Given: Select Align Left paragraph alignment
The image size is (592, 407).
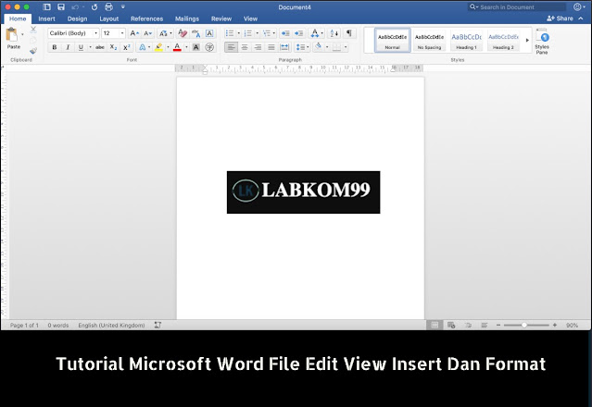Looking at the screenshot, I should pos(231,47).
